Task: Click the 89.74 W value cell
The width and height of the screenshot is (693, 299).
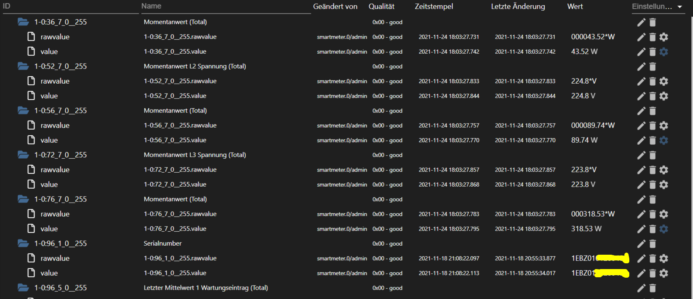Action: tap(584, 140)
